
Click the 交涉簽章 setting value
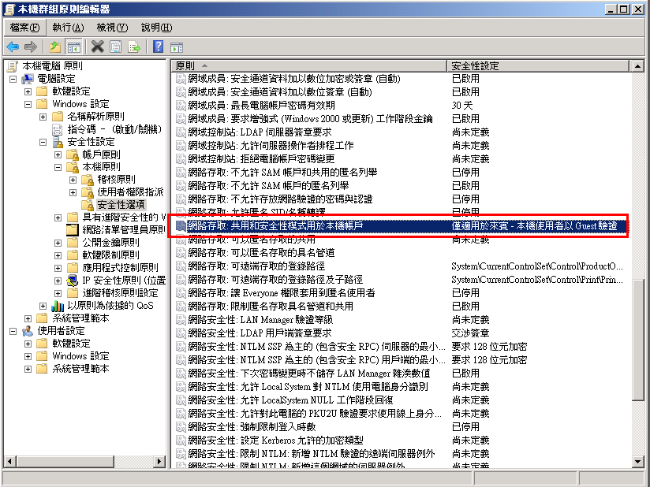pyautogui.click(x=470, y=333)
